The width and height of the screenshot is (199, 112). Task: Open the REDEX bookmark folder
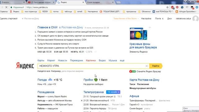pyautogui.click(x=44, y=12)
